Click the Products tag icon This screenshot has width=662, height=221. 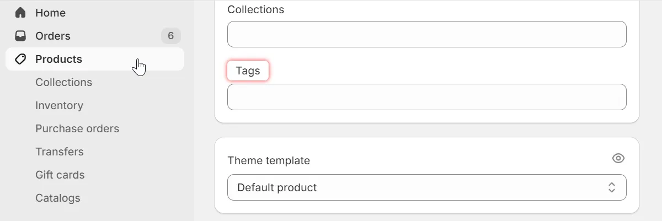point(20,59)
